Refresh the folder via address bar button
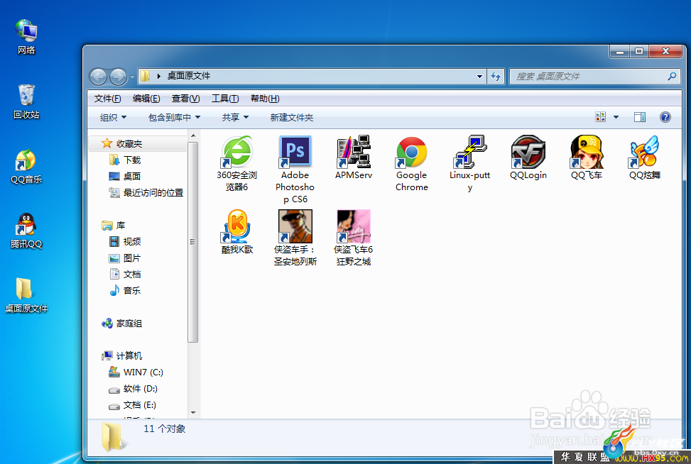 496,77
